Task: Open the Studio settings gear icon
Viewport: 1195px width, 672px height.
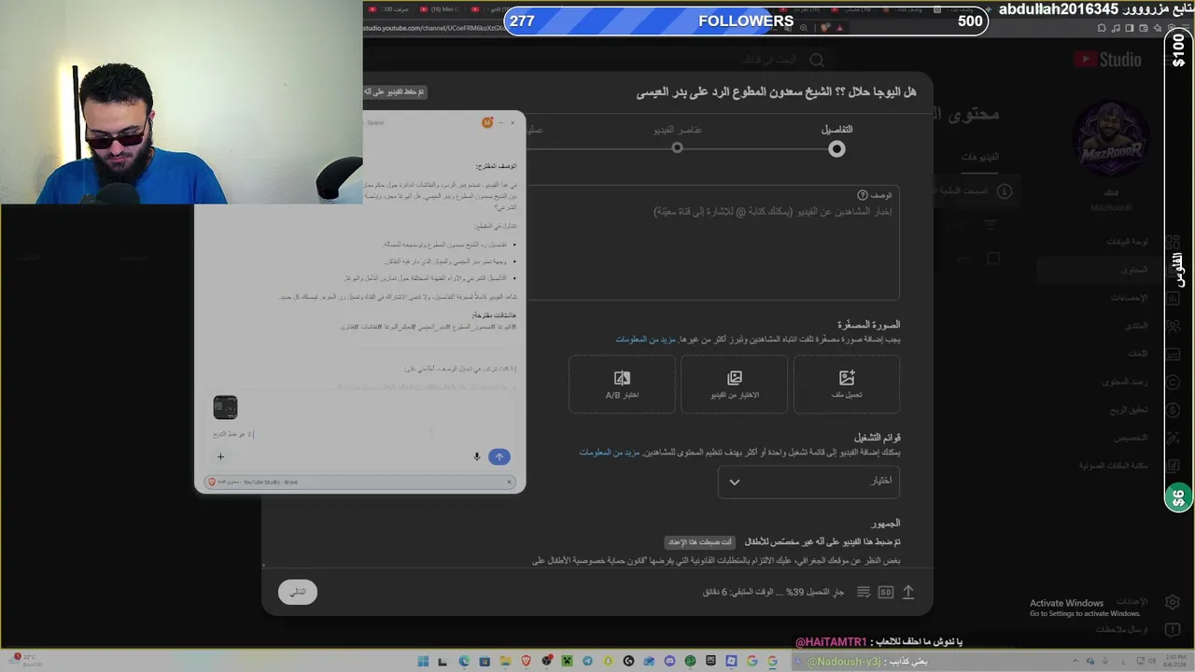Action: tap(1172, 601)
